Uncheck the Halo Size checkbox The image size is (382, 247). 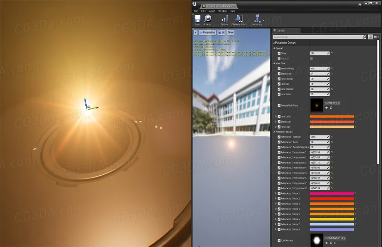coord(279,84)
